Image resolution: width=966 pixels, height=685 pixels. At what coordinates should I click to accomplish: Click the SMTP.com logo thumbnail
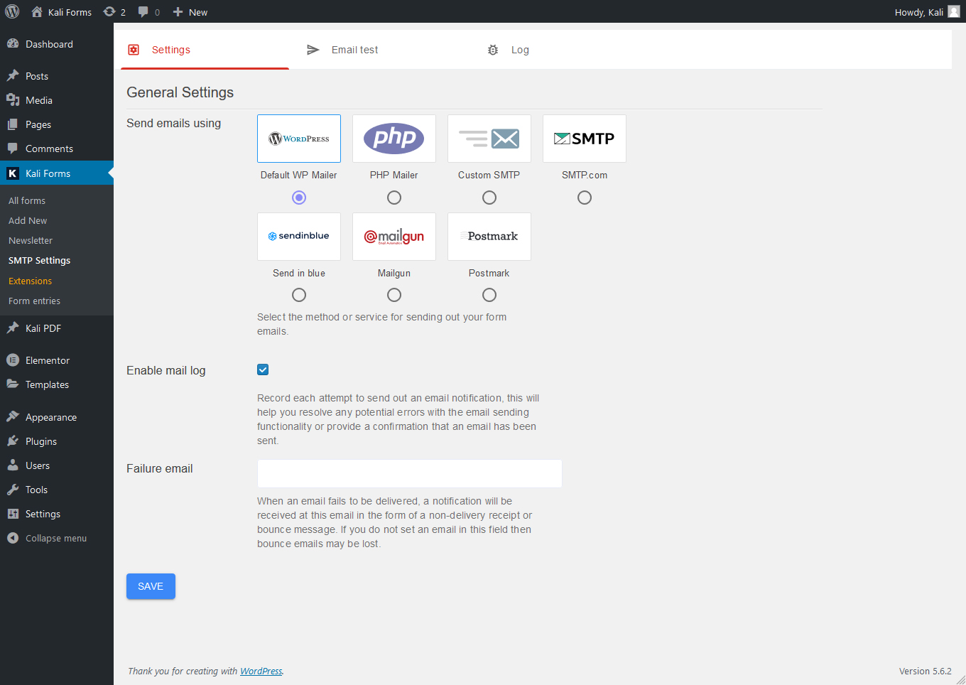pyautogui.click(x=585, y=139)
